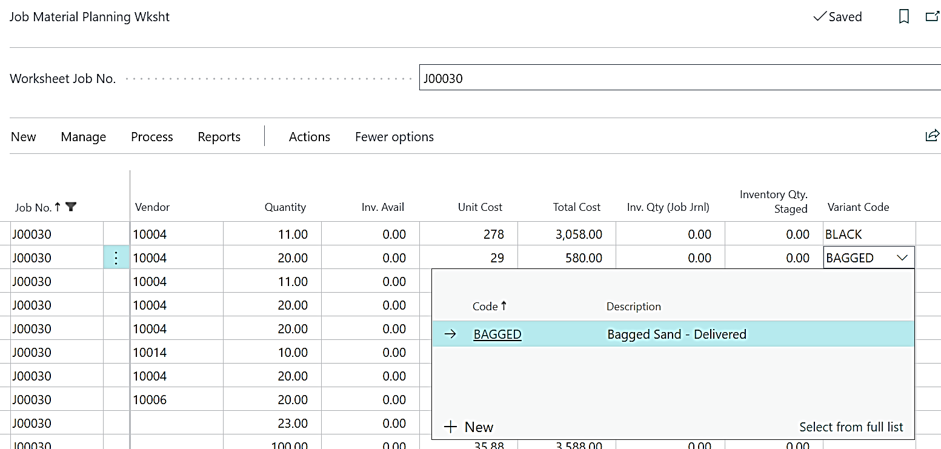Select the BAGGED code link
Screen dimensions: 941x449
point(497,334)
